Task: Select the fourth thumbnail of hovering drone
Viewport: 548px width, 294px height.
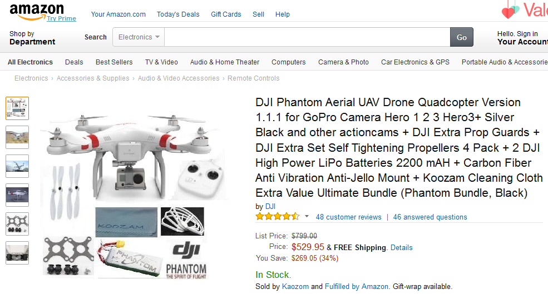Action: coord(17,195)
